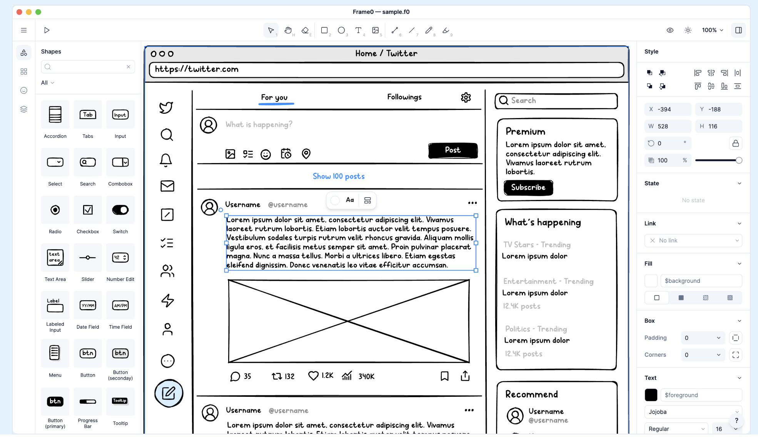758x446 pixels.
Task: Click the black text color swatch
Action: click(651, 395)
